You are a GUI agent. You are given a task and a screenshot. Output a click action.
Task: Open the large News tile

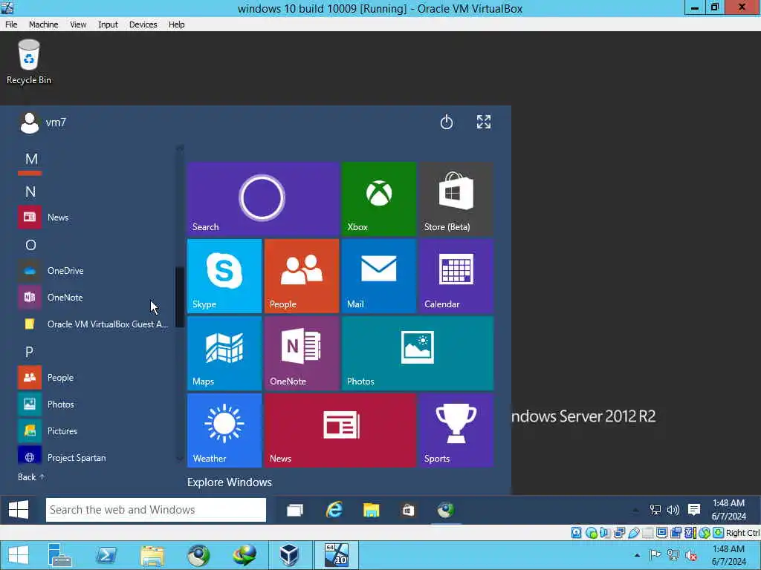pos(340,430)
